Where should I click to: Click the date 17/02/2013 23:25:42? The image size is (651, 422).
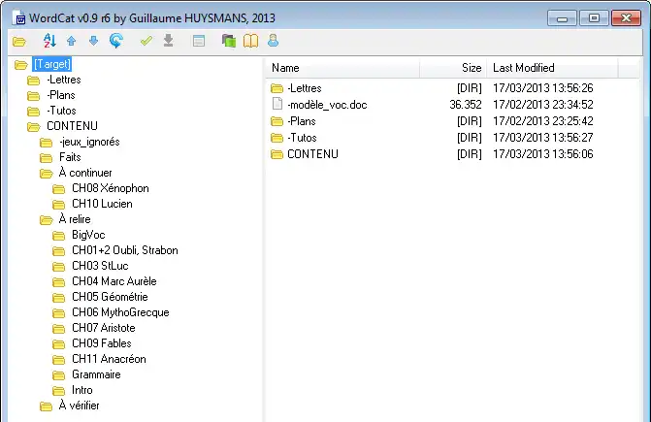[x=543, y=121]
